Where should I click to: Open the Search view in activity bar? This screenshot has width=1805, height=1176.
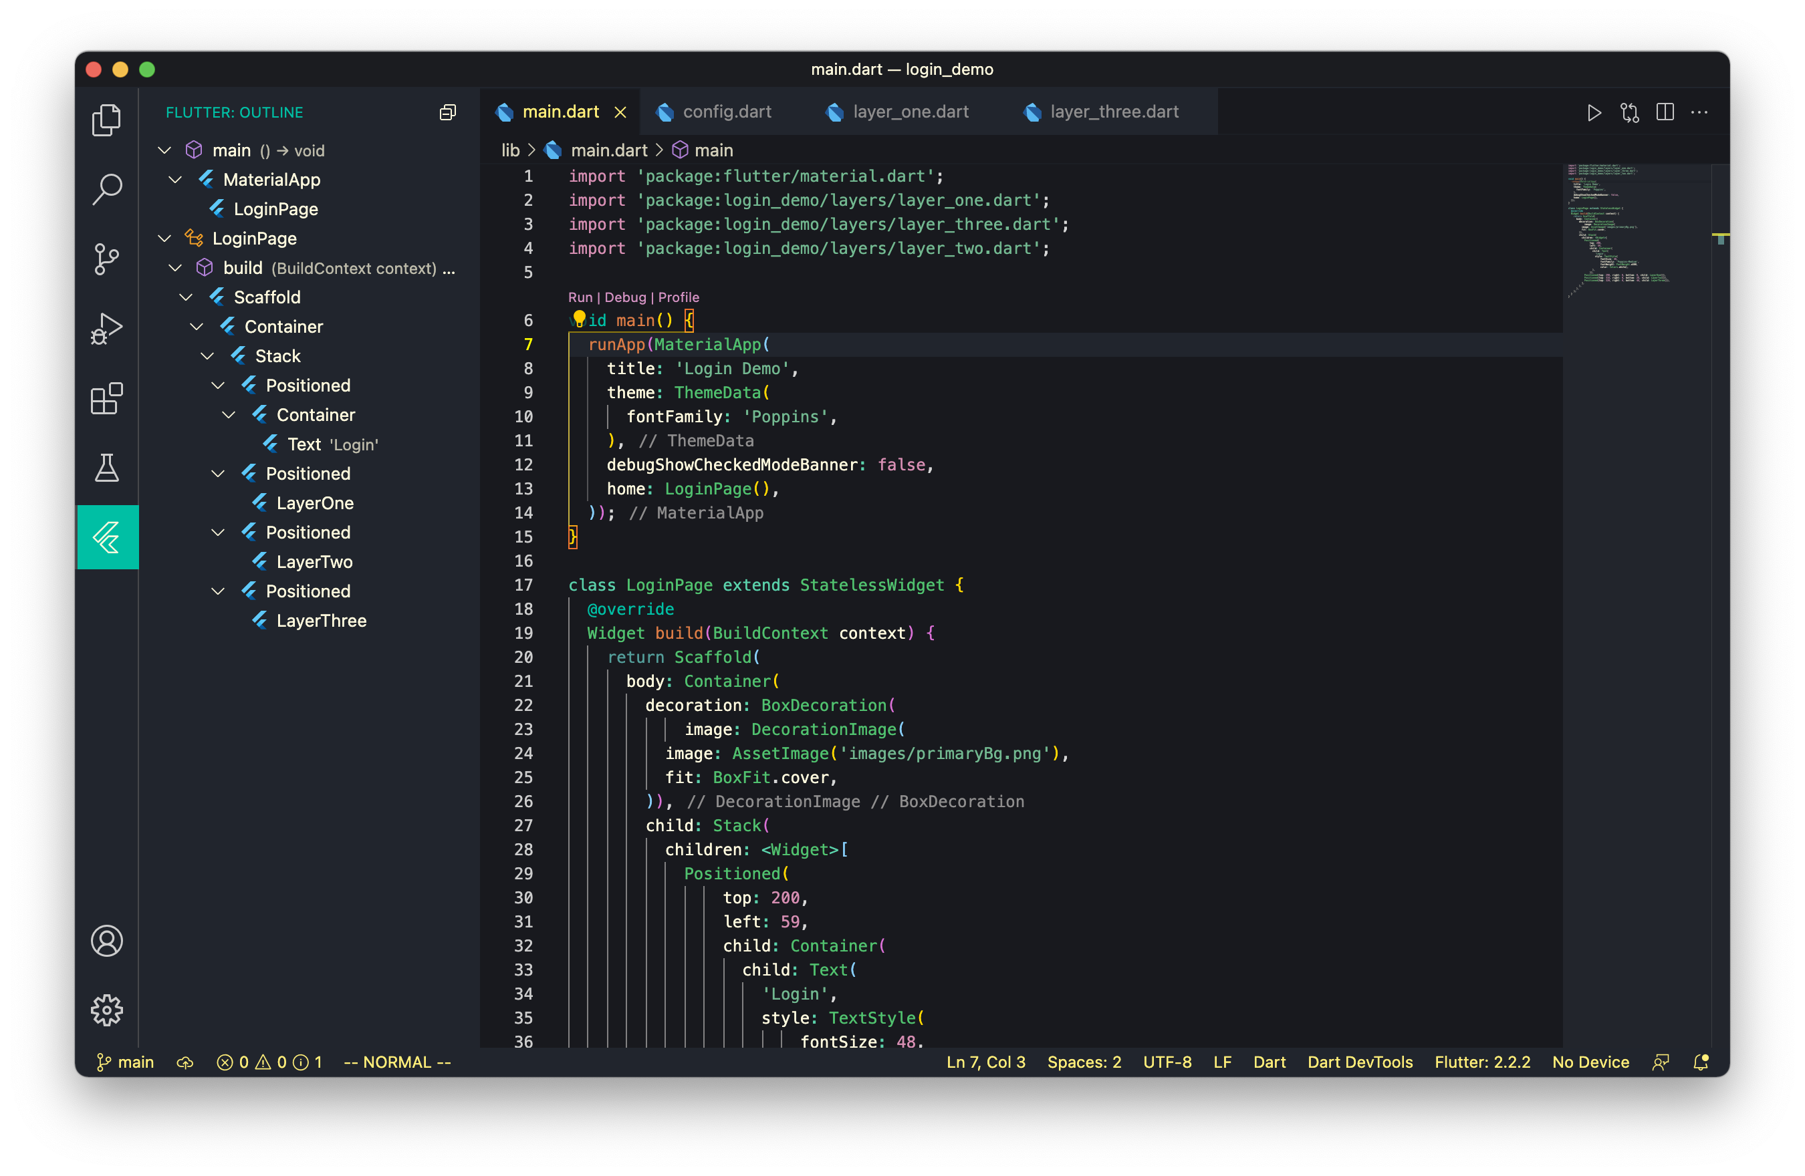coord(107,190)
